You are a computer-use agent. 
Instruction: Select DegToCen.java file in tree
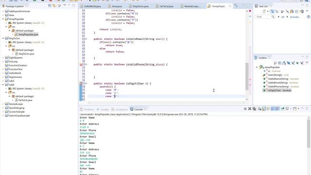[26, 54]
